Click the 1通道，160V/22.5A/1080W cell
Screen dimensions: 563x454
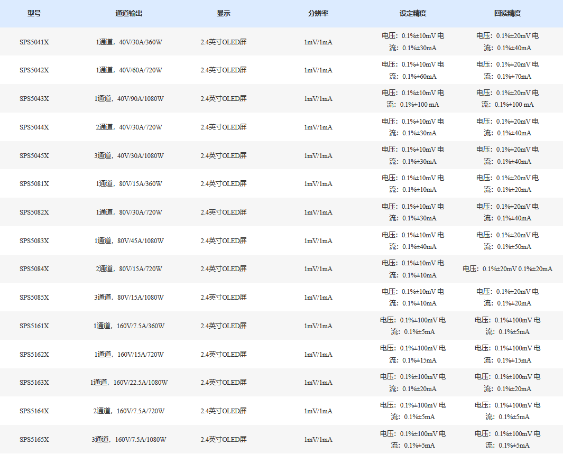pos(129,383)
